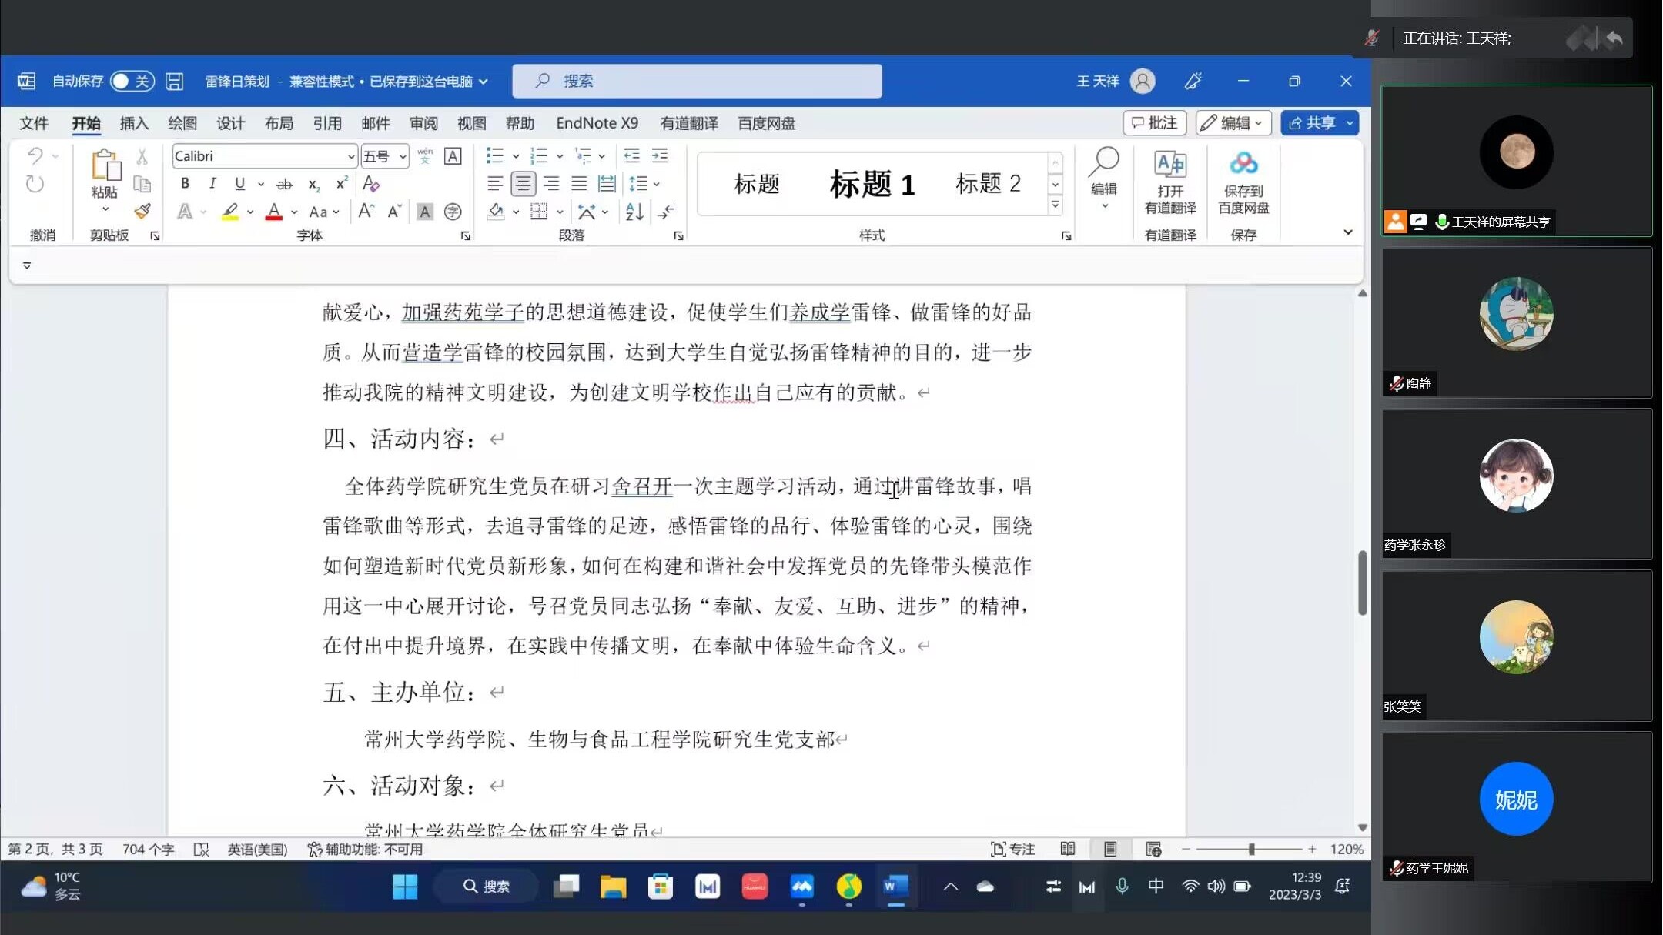This screenshot has height=935, width=1663.
Task: Open Word icon in Windows taskbar
Action: click(895, 887)
